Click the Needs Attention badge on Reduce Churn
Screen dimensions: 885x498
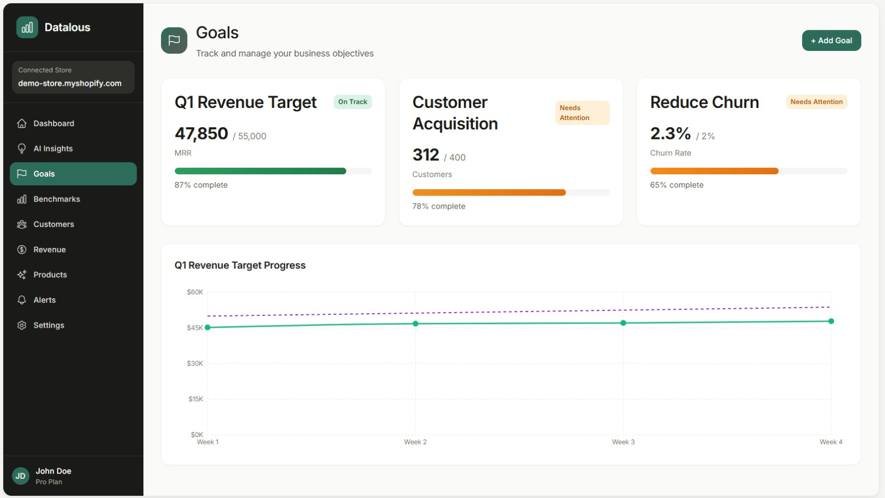click(x=816, y=102)
